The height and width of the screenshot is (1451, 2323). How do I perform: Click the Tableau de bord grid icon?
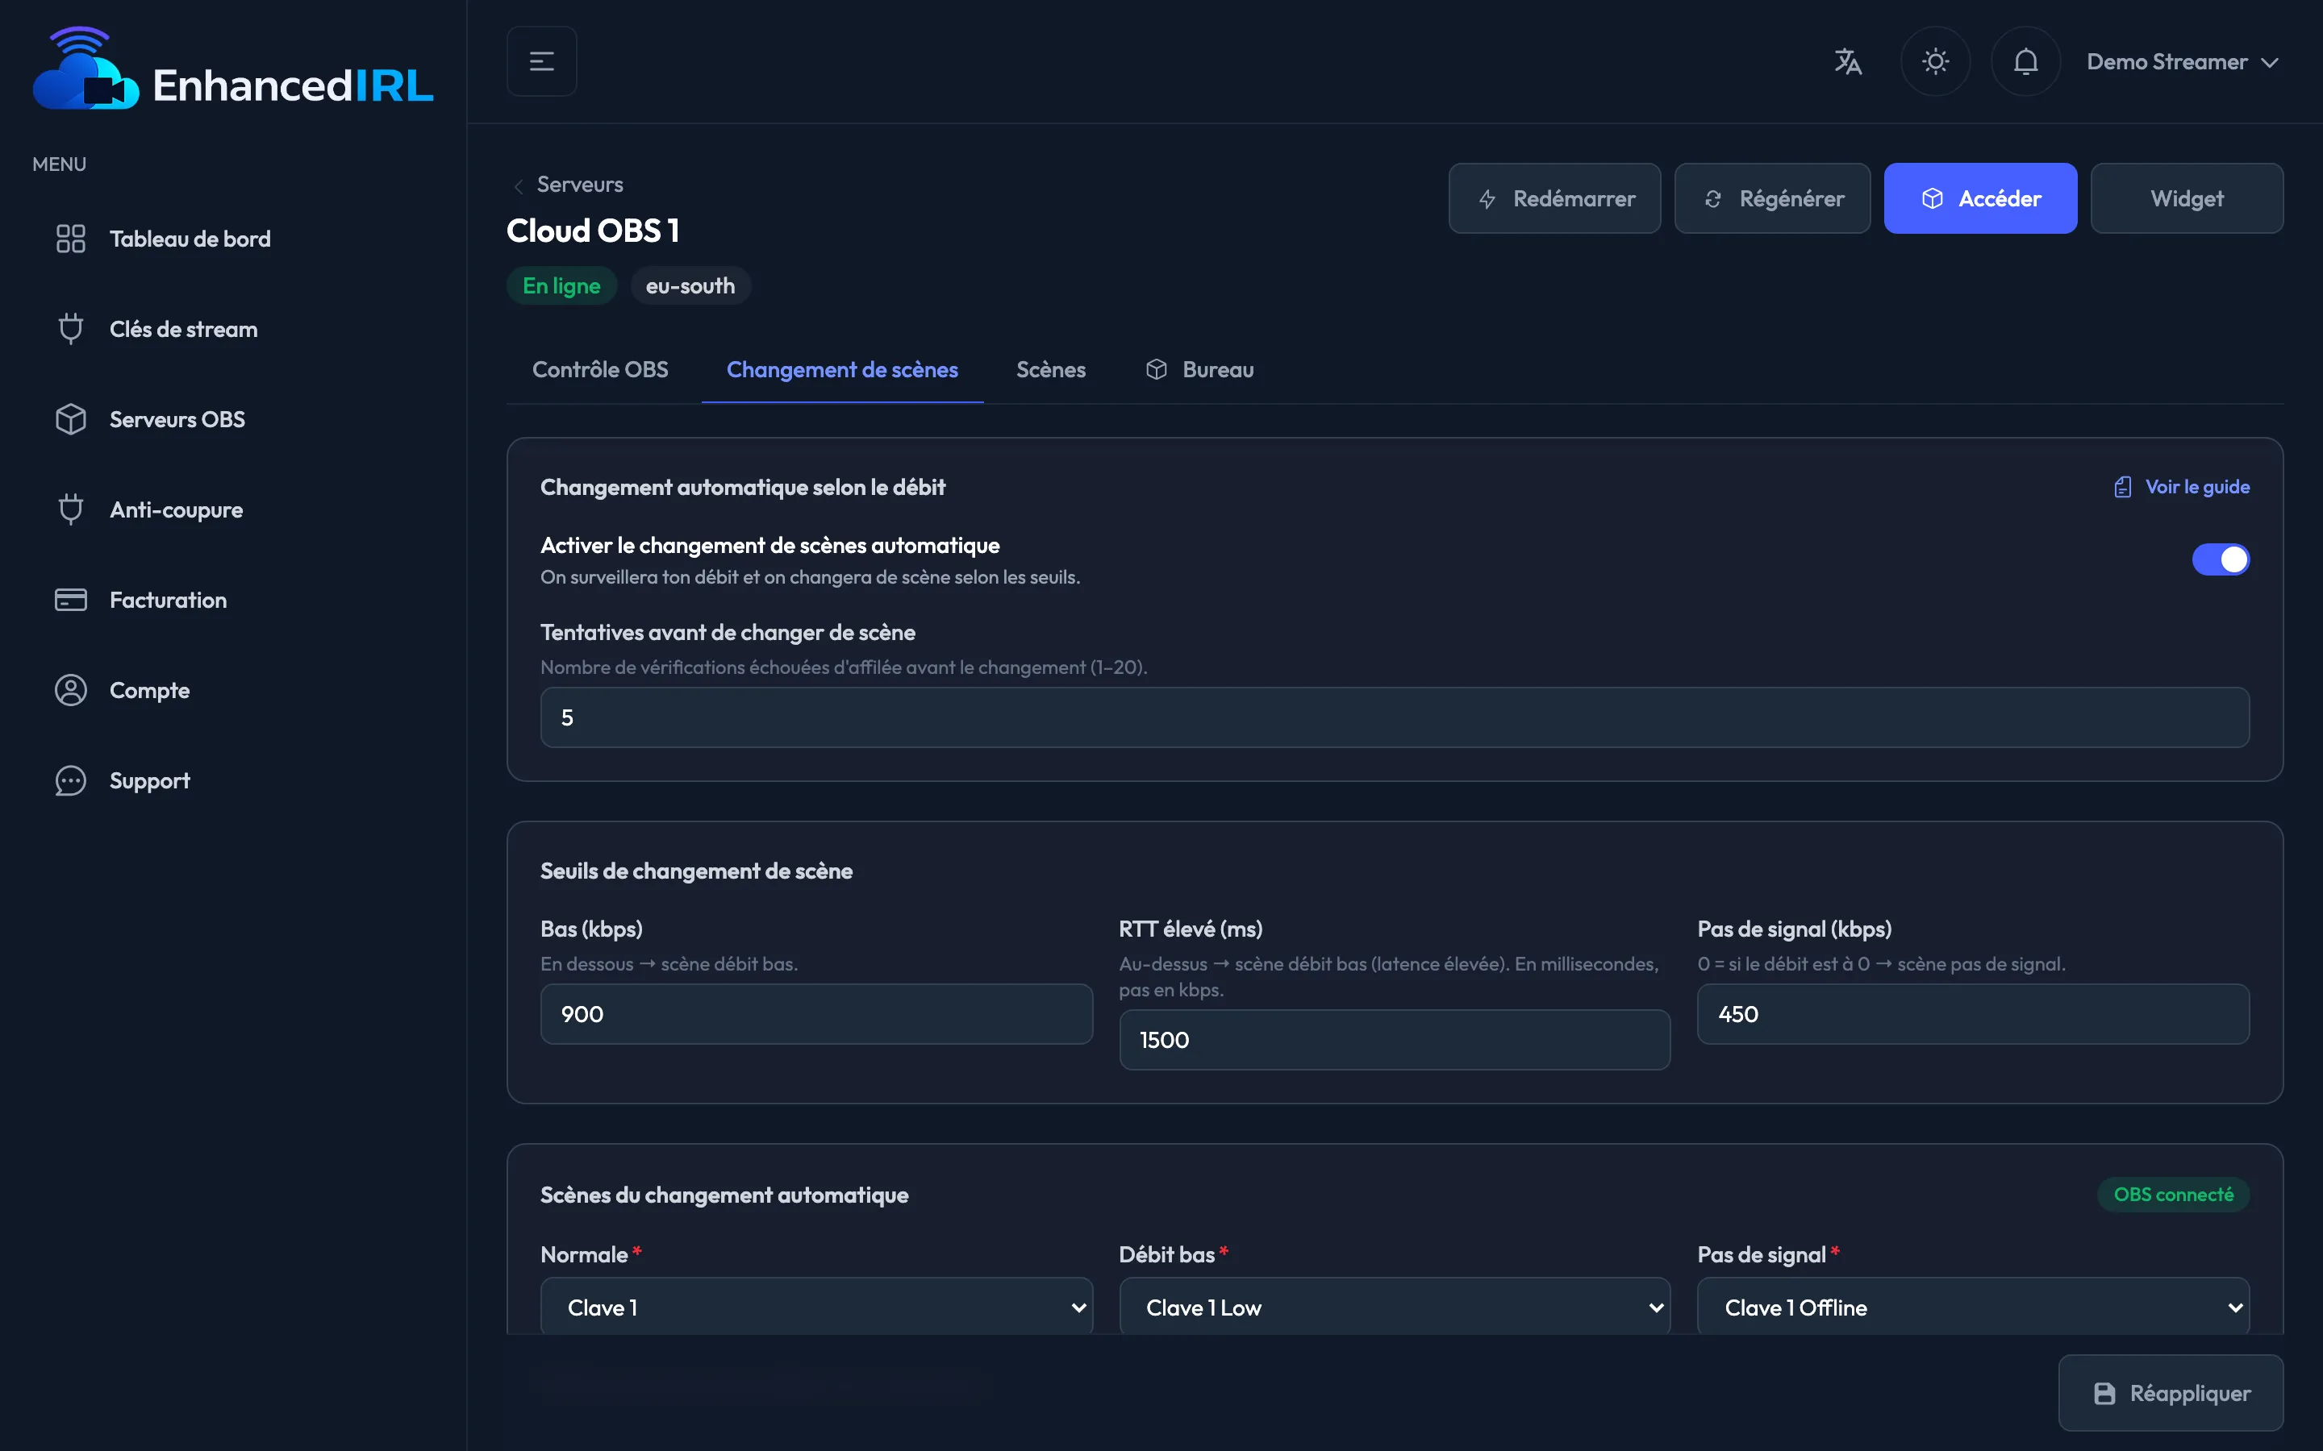70,239
